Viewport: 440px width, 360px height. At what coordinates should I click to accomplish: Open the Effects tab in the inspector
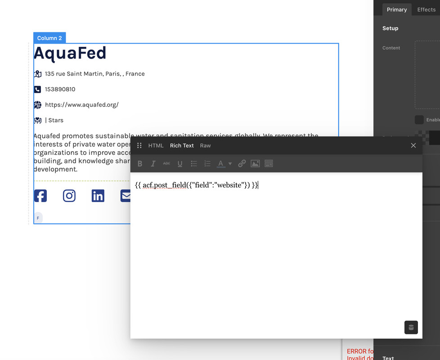[426, 9]
